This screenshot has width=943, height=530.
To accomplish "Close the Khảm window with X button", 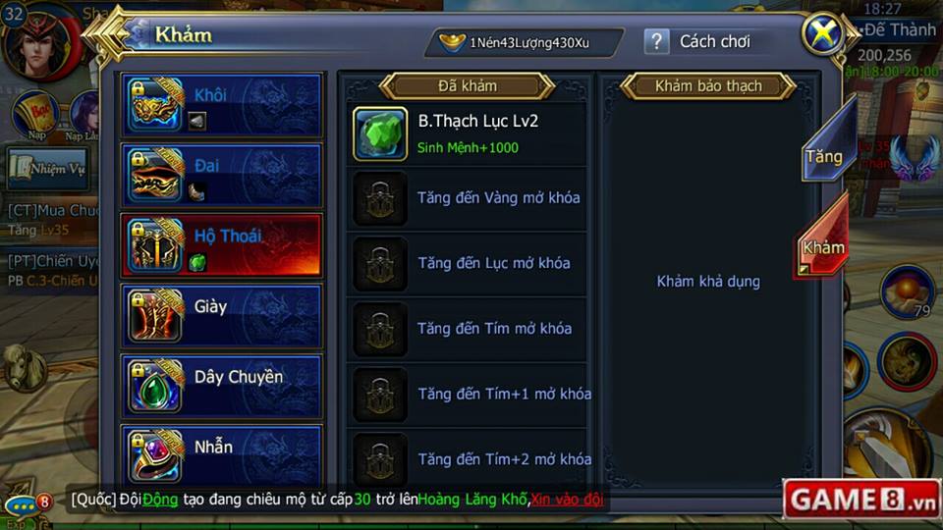I will [823, 33].
